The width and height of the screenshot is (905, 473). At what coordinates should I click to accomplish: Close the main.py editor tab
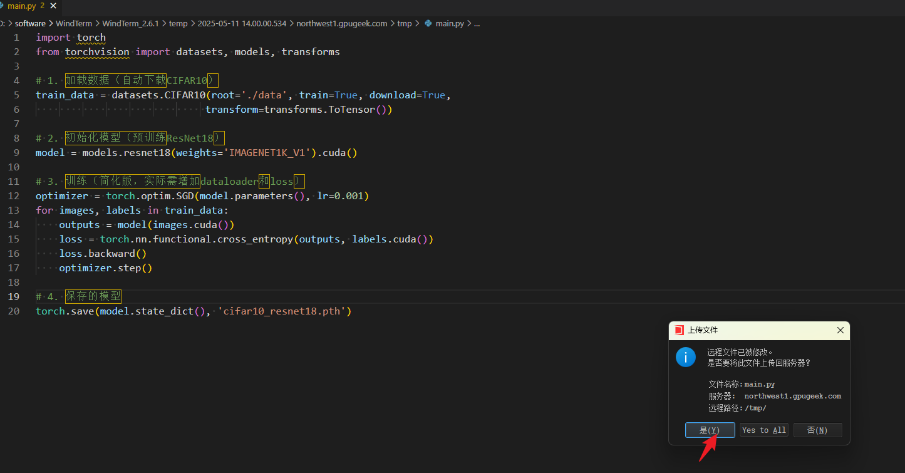[53, 6]
